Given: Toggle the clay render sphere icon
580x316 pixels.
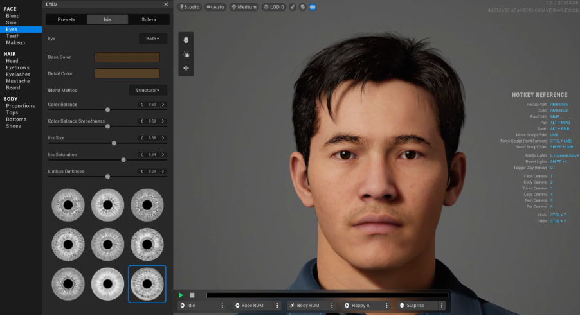Looking at the screenshot, I should click(302, 7).
